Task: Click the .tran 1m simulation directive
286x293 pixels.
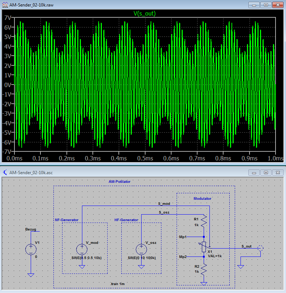Action: pyautogui.click(x=118, y=284)
